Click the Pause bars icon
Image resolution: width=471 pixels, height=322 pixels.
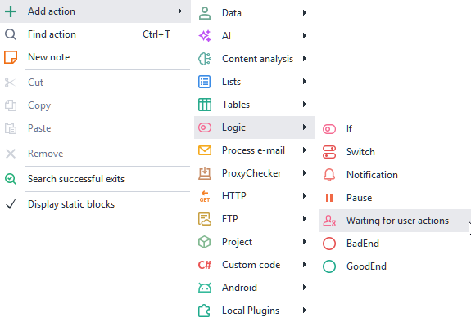[329, 198]
